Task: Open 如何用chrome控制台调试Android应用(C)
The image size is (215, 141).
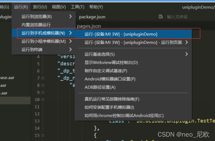Action: tap(133, 116)
